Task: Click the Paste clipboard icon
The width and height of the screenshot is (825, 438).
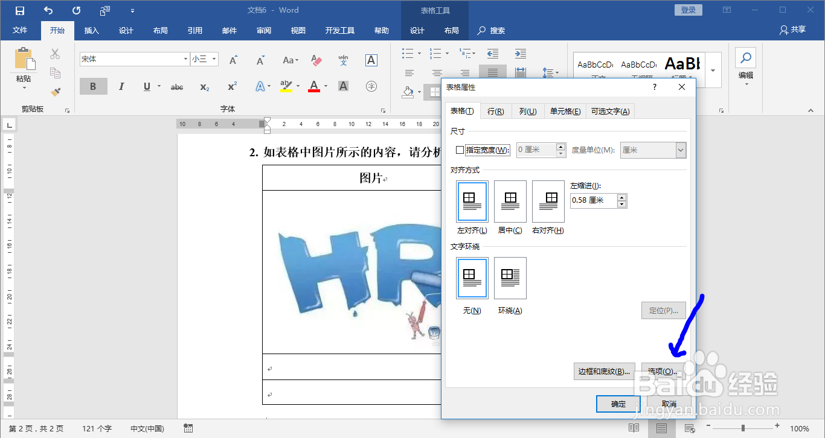Action: click(x=24, y=59)
